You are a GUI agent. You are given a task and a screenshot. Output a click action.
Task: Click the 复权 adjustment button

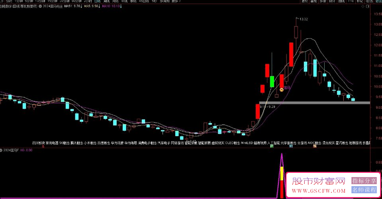click(305, 1)
